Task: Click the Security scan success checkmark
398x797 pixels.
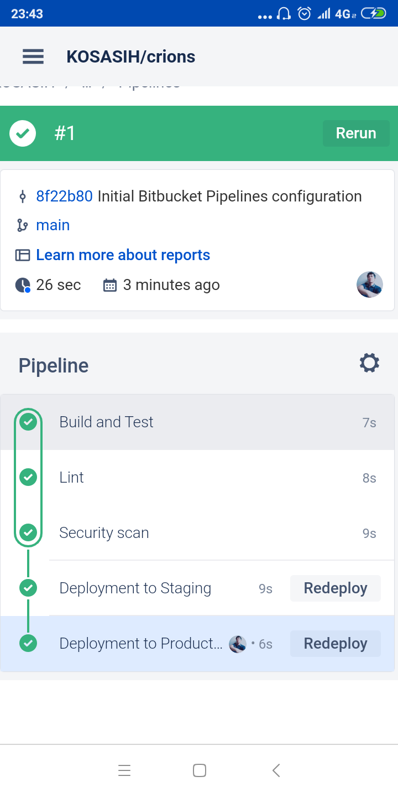Action: click(x=28, y=532)
